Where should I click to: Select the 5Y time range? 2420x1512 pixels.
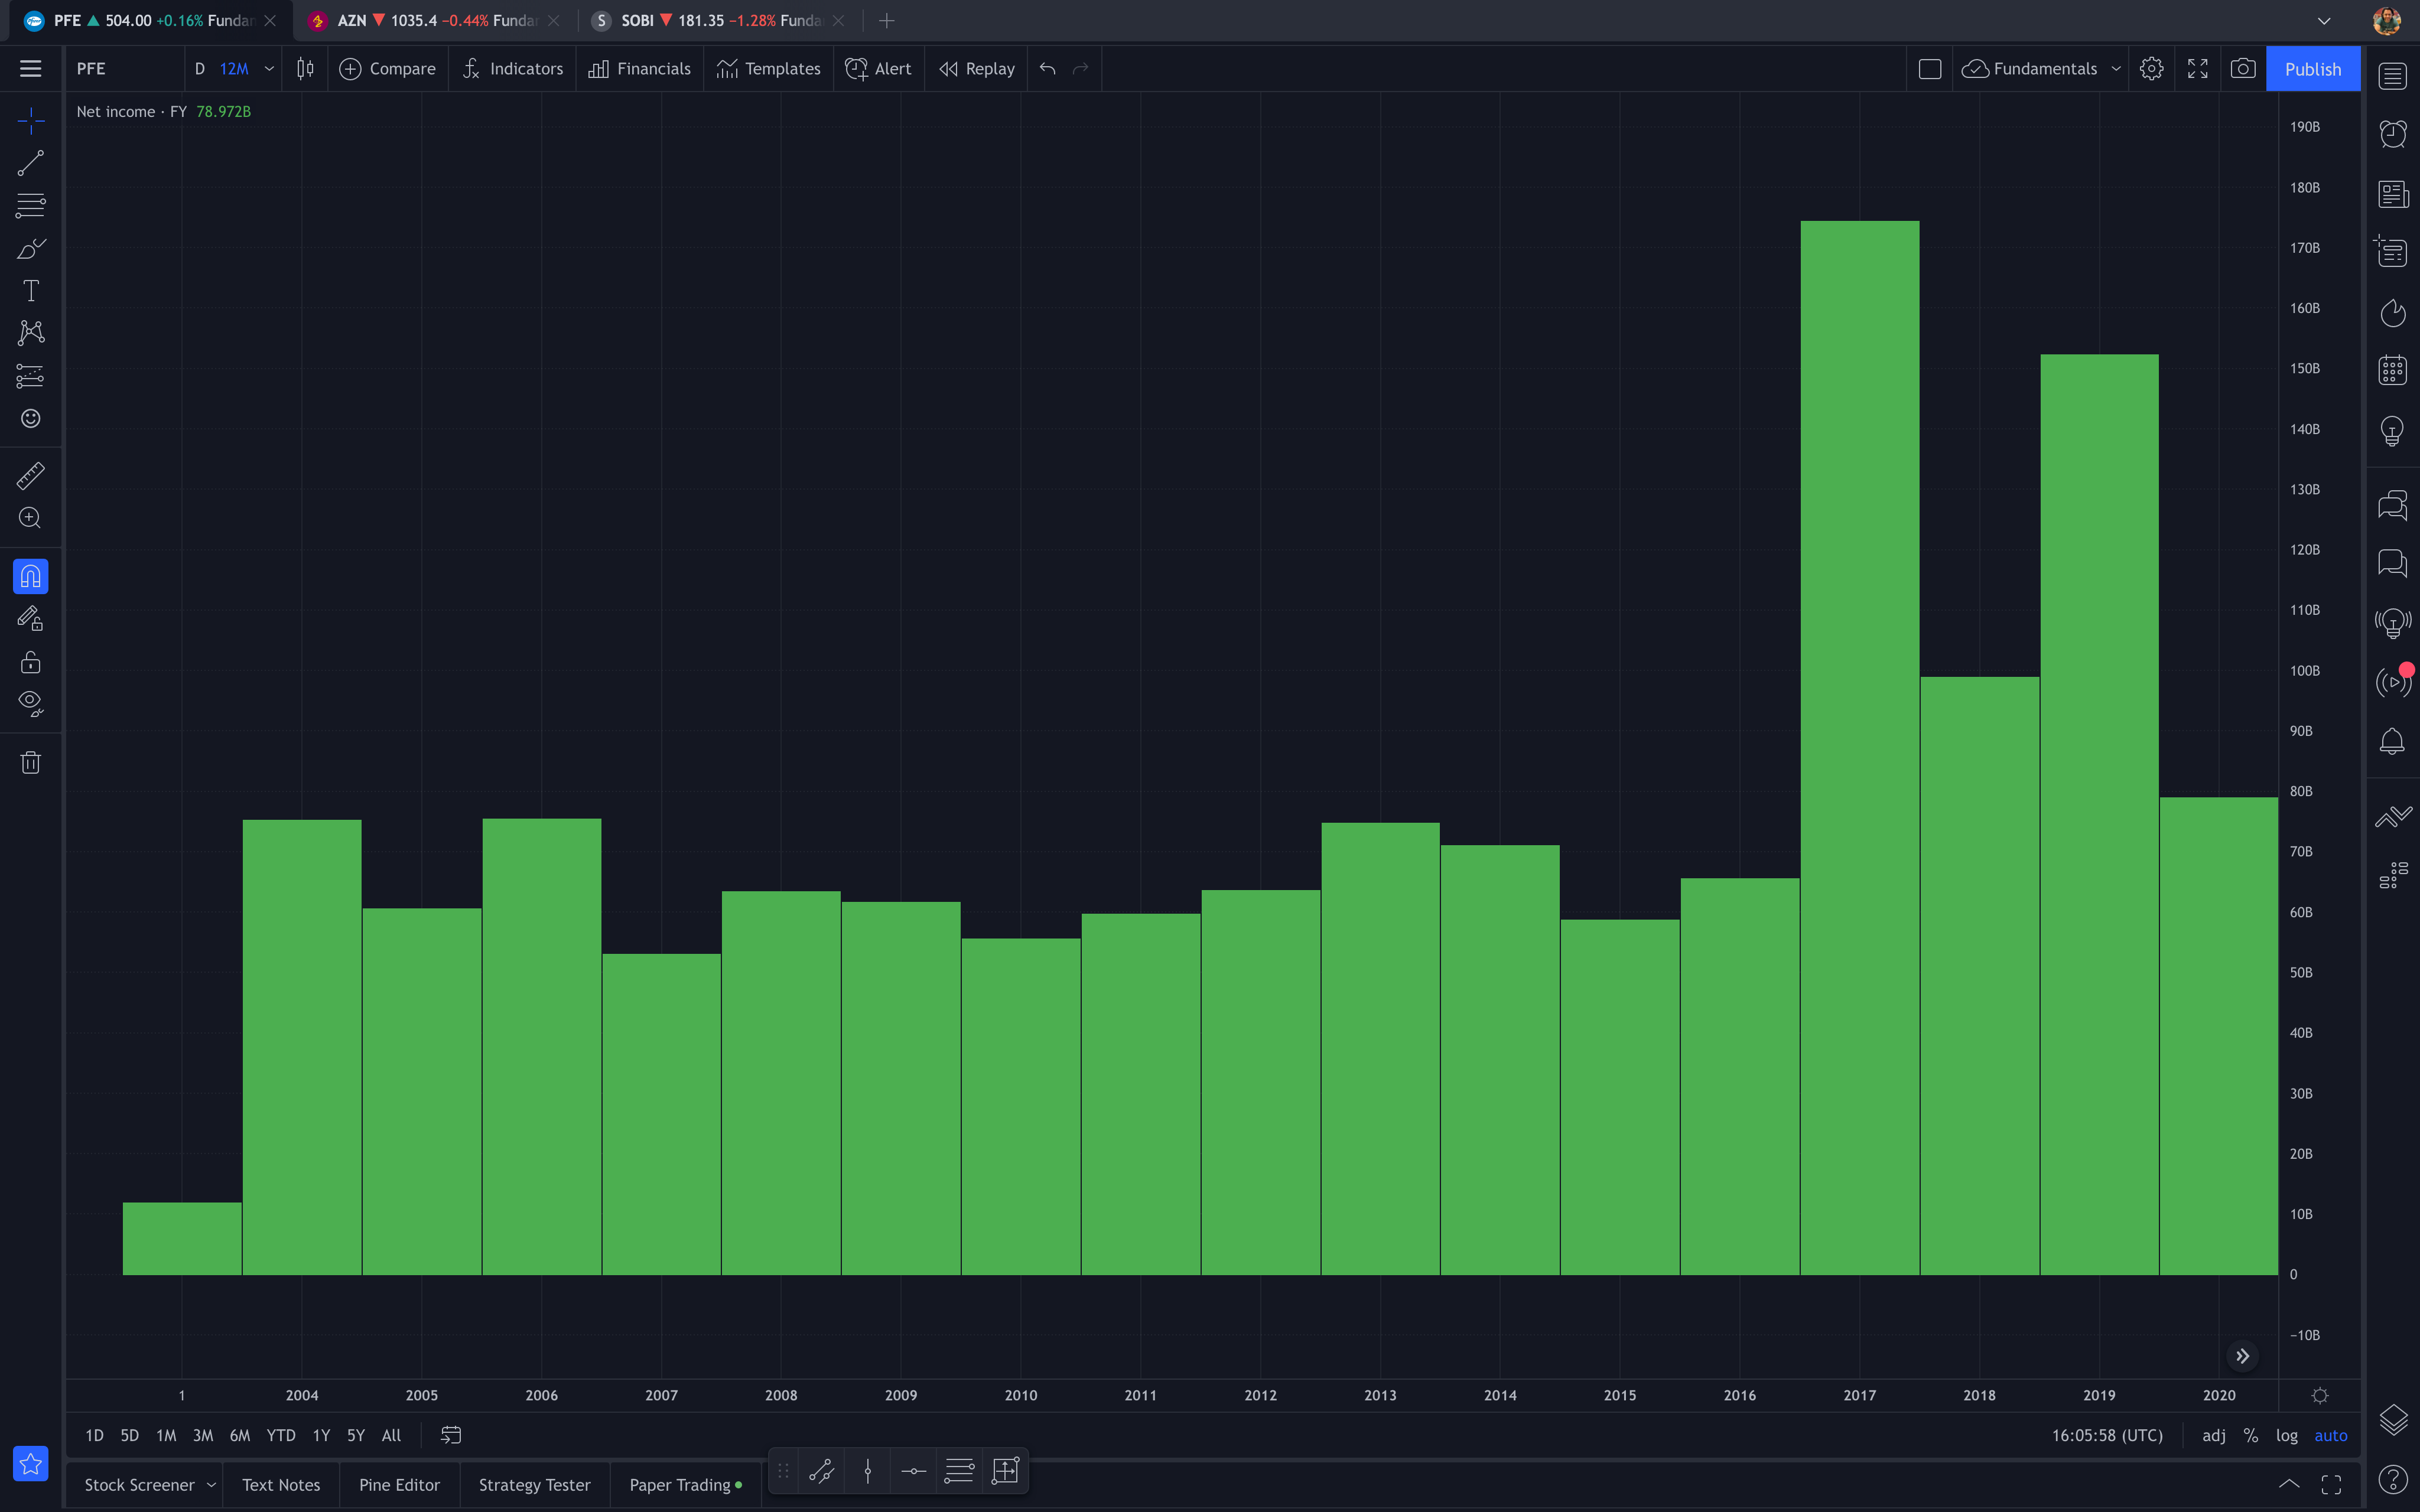tap(355, 1435)
